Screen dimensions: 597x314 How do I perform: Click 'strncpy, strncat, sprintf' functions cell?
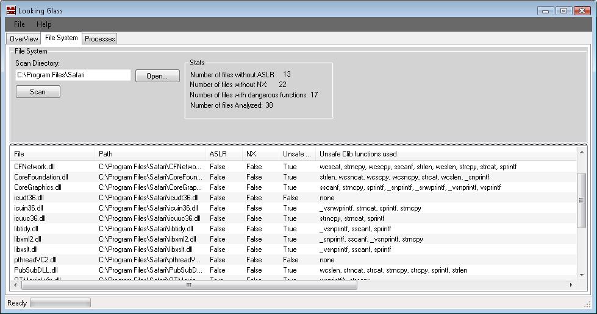tap(352, 218)
